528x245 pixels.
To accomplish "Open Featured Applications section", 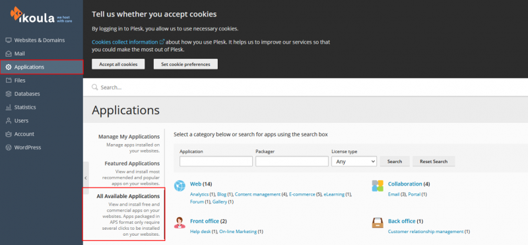I will tap(132, 164).
